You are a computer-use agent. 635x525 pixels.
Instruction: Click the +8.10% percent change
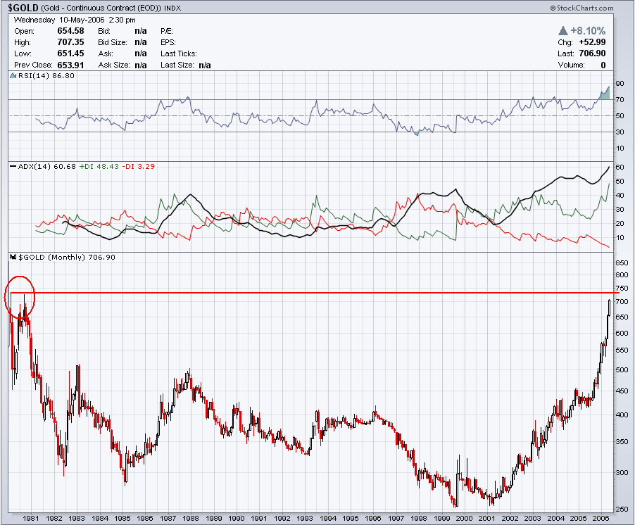[x=588, y=31]
